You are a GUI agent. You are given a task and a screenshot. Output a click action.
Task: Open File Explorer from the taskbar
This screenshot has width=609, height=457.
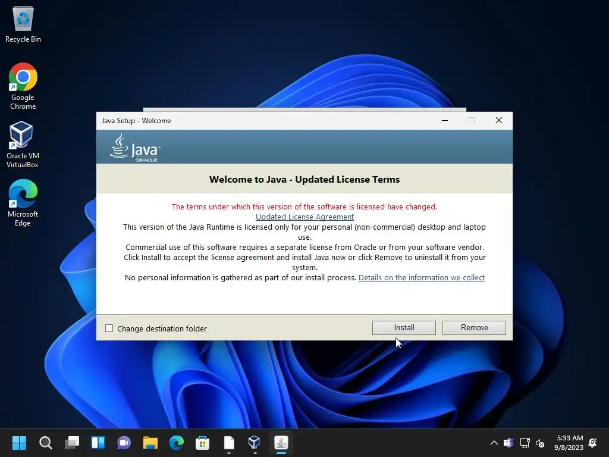[x=150, y=443]
